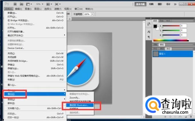This screenshot has height=121, width=195.
Task: Switch to the 摄影 workspace
Action: (x=160, y=4)
